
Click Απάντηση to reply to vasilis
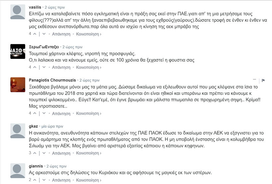61,34
